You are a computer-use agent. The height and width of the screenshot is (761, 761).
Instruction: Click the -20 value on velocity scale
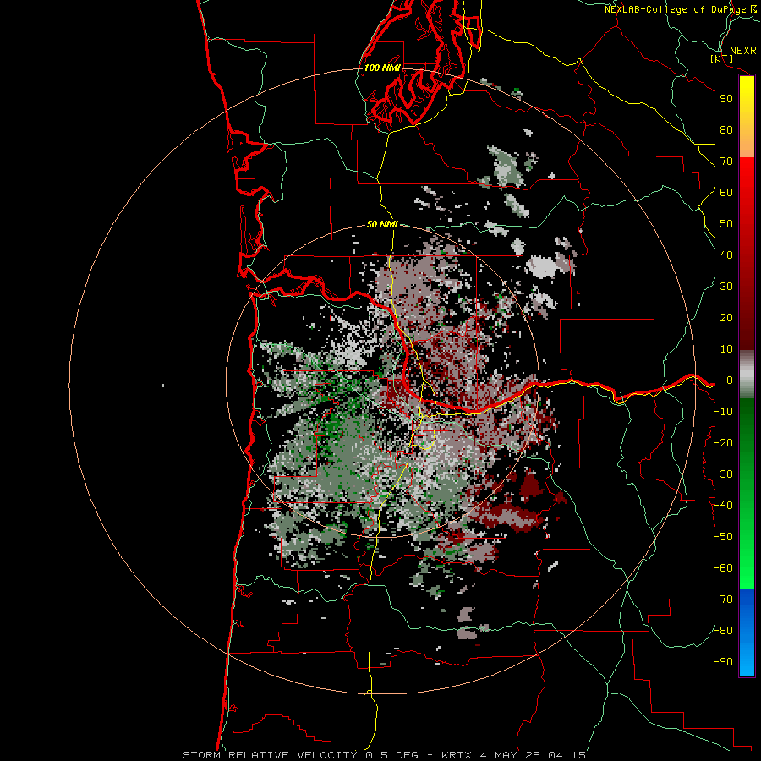coord(723,443)
